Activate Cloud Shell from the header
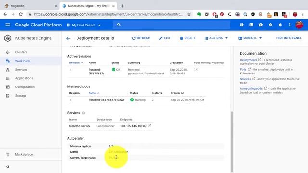This screenshot has height=173, width=308. (x=251, y=25)
